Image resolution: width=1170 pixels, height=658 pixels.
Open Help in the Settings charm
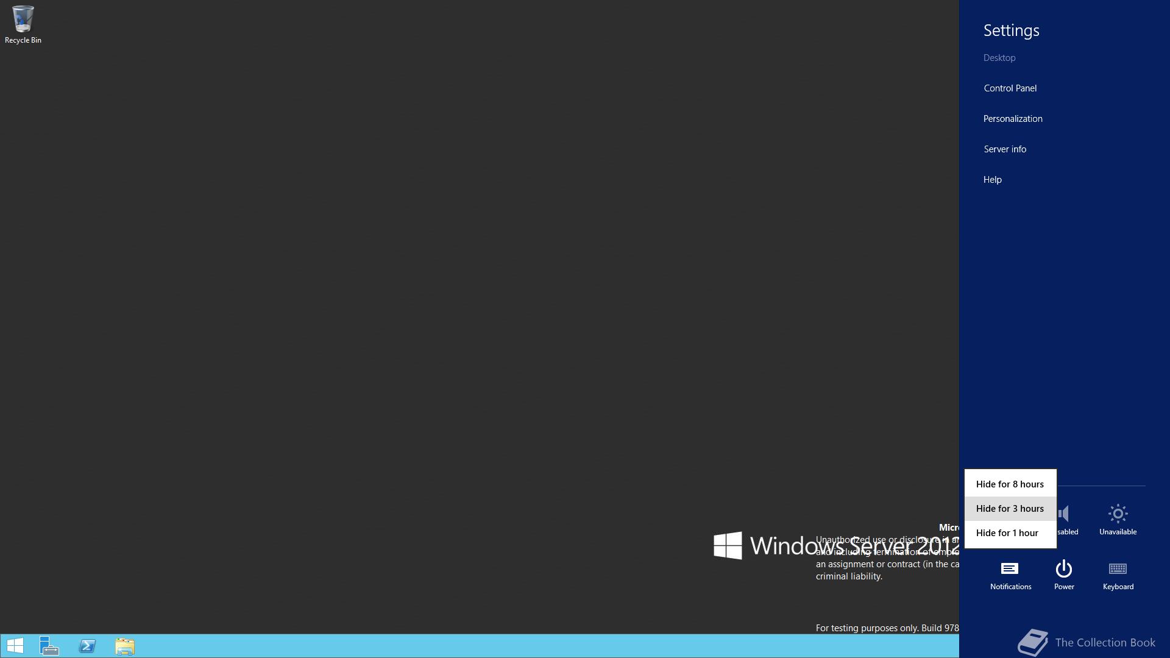(x=992, y=180)
